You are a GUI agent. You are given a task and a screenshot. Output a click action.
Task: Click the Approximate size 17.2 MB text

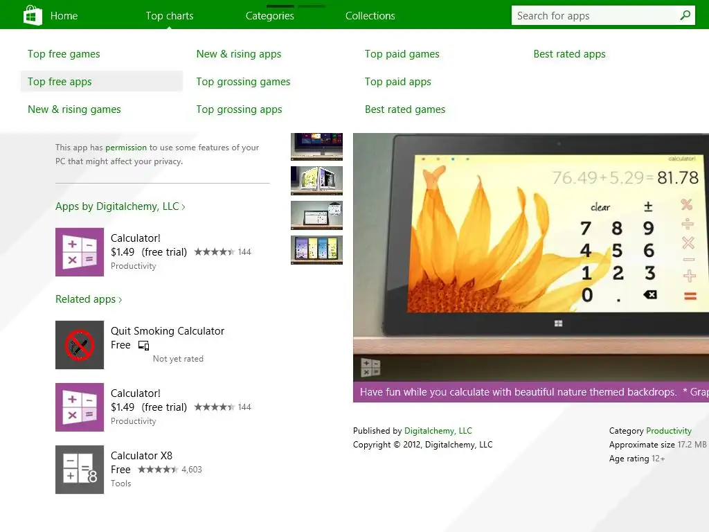658,444
